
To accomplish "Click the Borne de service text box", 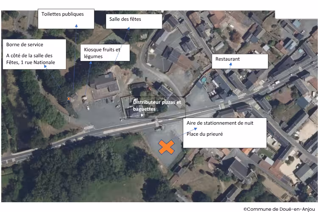I will (34, 54).
